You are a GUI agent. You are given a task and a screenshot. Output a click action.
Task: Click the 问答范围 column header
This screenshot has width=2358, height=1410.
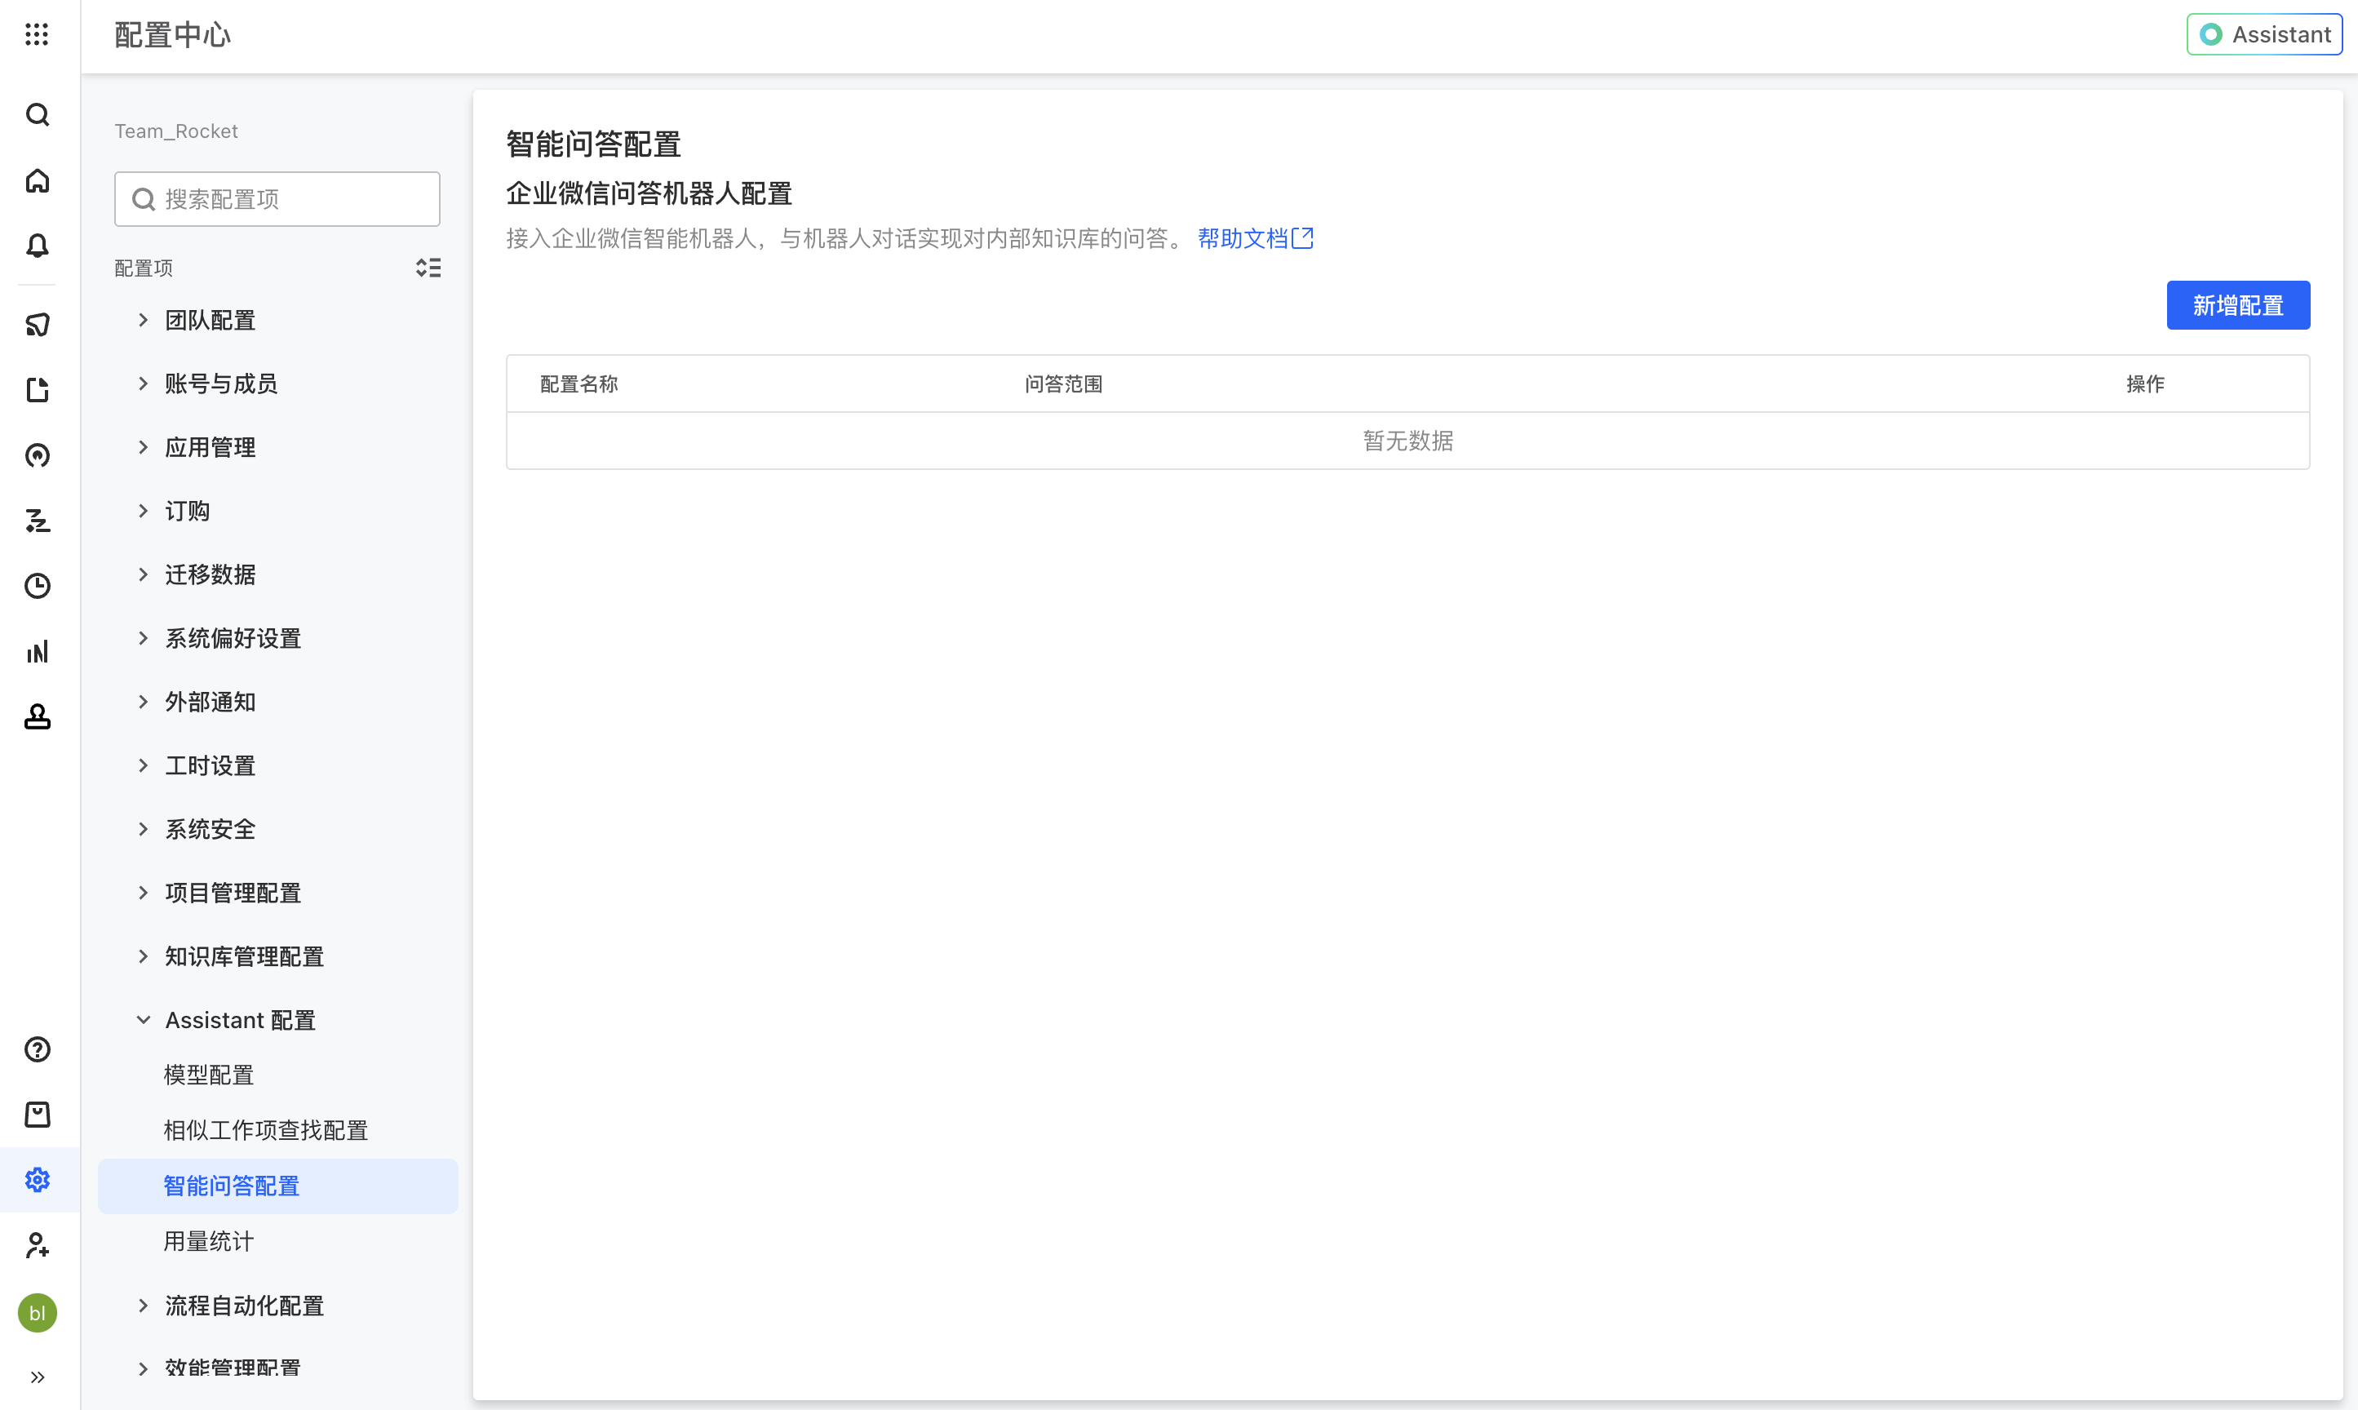[1063, 384]
